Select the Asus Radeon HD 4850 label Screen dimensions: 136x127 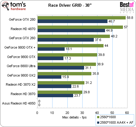(19, 103)
